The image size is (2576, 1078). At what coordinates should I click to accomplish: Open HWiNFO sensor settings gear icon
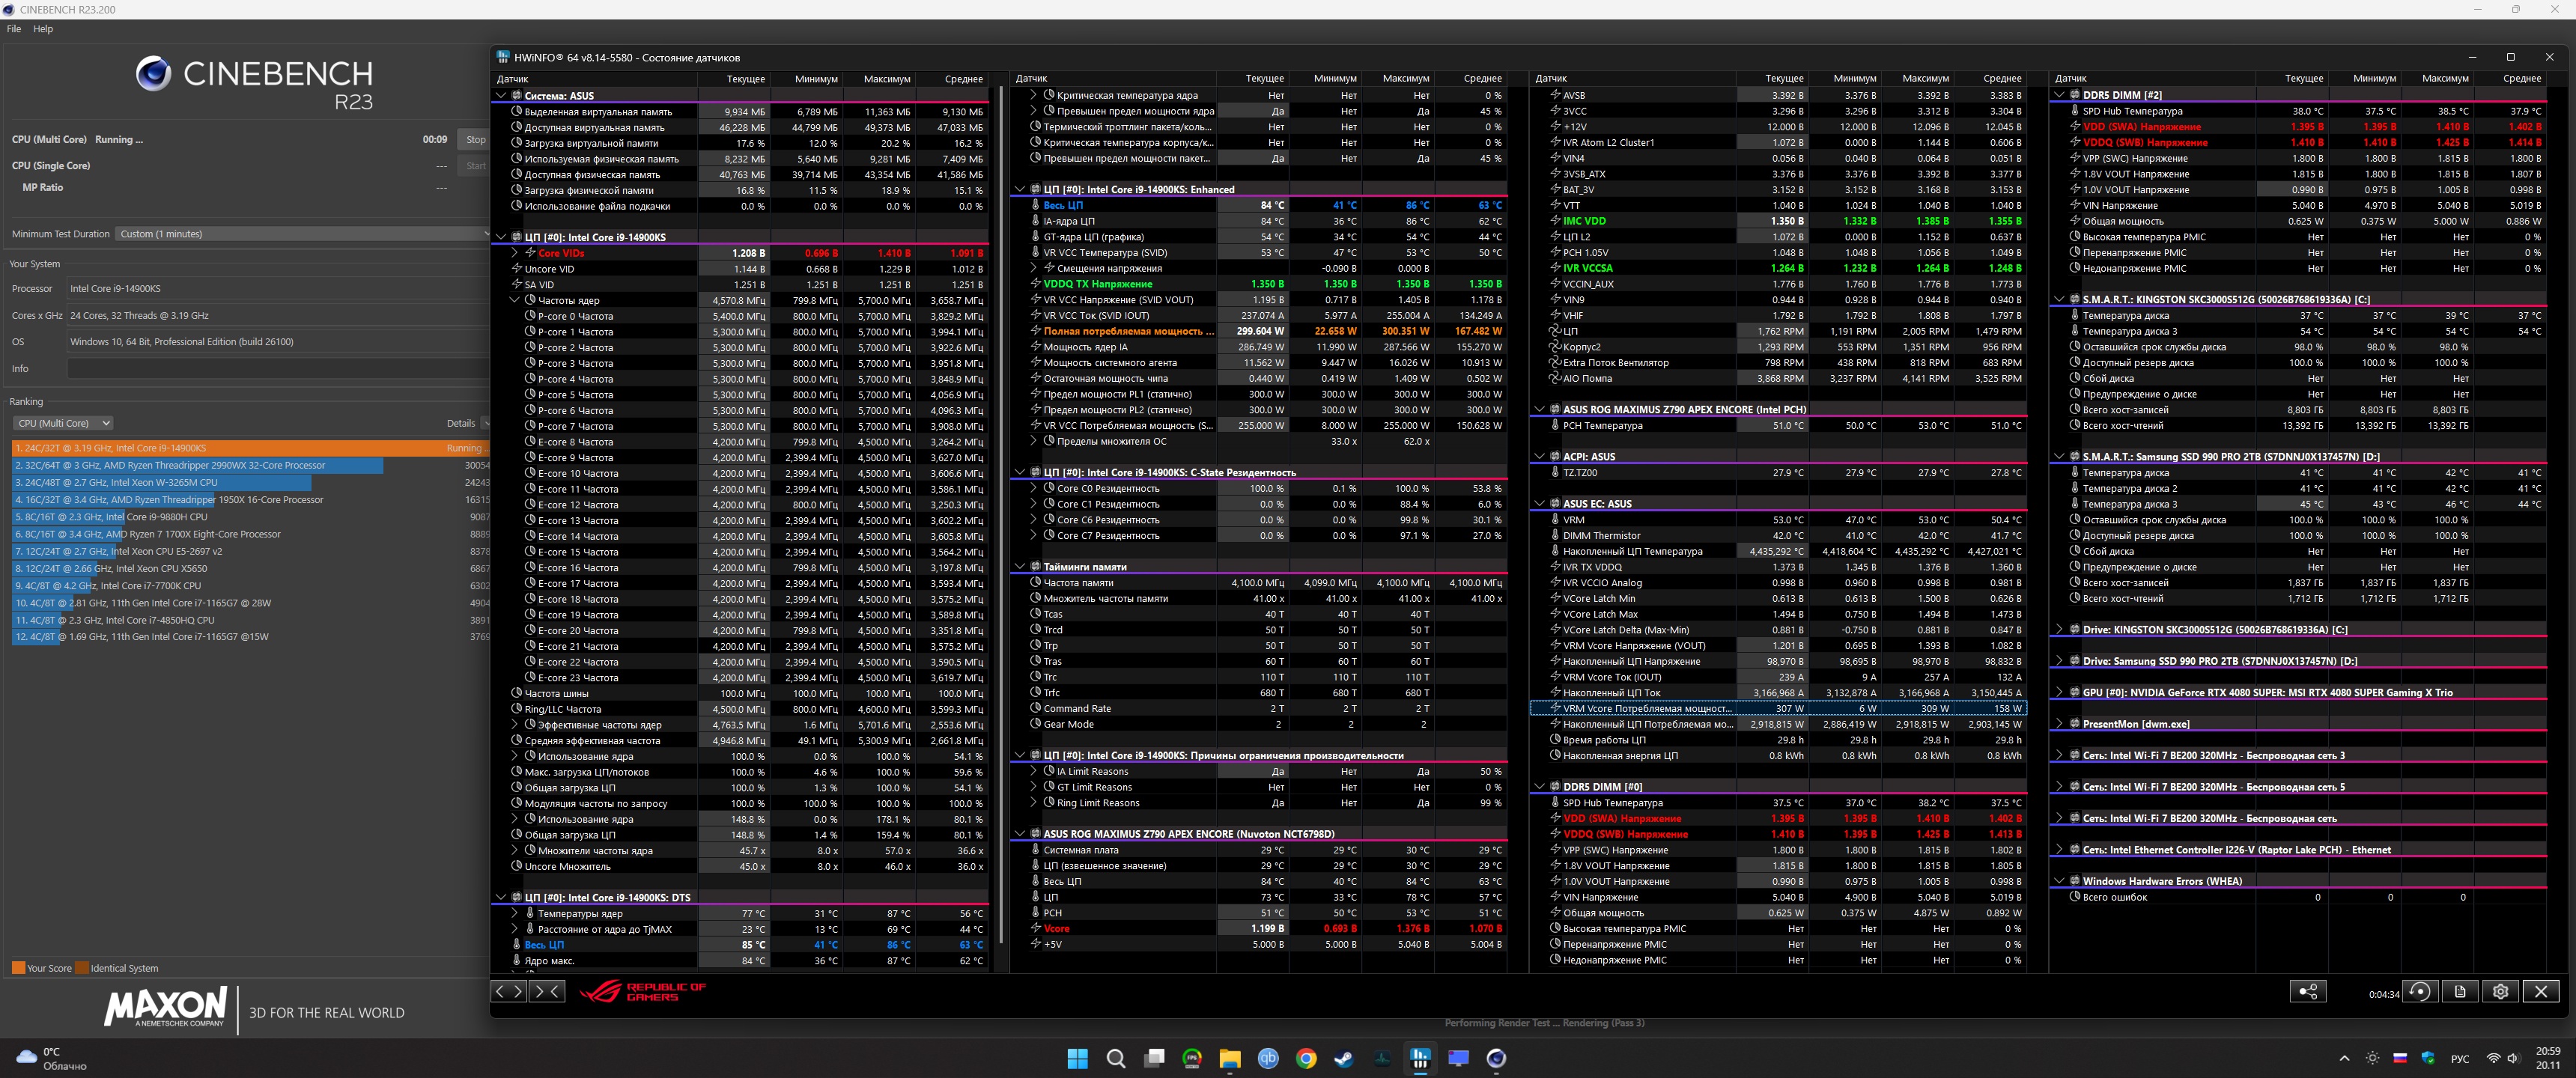point(2501,992)
